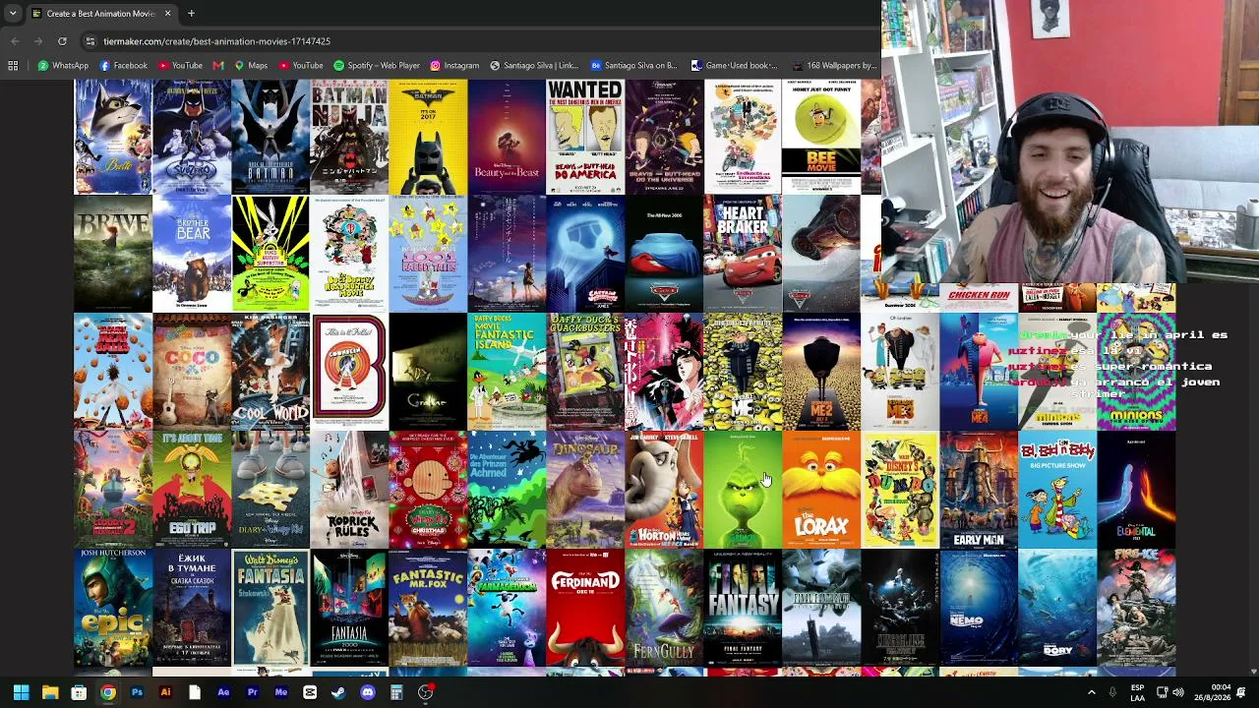Image resolution: width=1259 pixels, height=708 pixels.
Task: Open After Effects from the taskbar
Action: (x=223, y=692)
